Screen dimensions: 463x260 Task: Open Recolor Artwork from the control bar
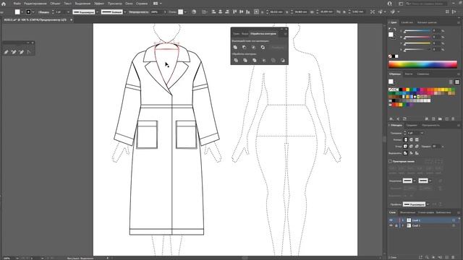tap(194, 12)
